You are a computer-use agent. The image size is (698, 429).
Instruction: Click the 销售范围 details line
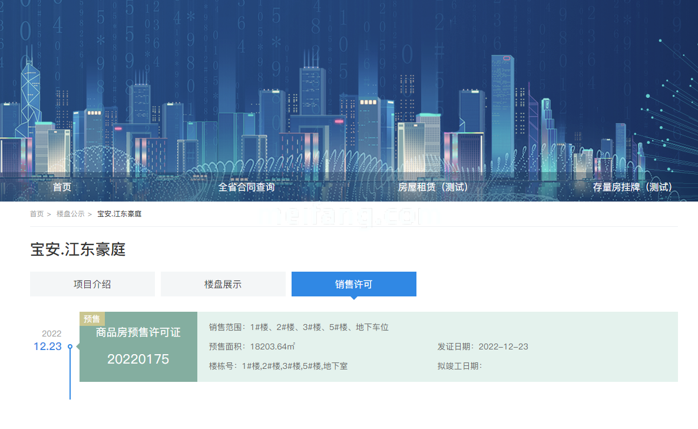[299, 327]
